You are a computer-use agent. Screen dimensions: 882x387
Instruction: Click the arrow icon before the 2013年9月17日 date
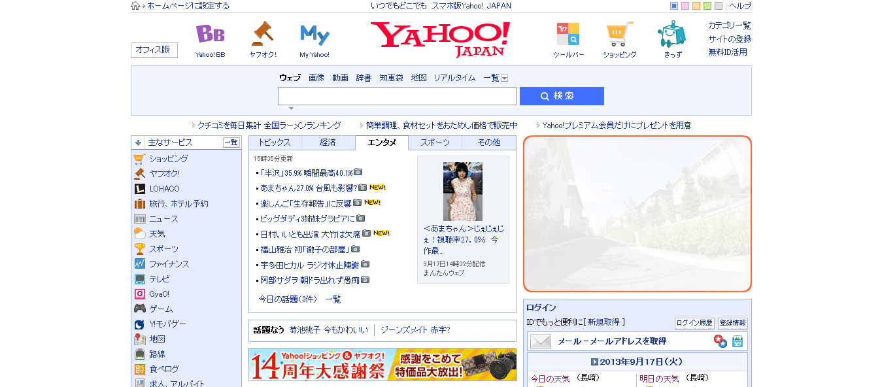(x=594, y=362)
